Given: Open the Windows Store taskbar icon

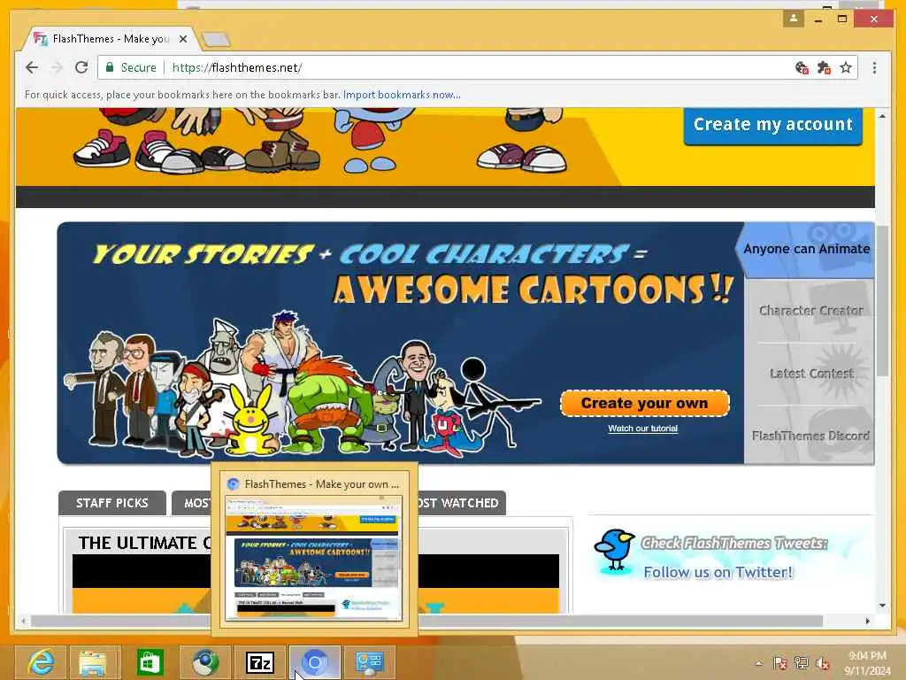Looking at the screenshot, I should coord(150,662).
